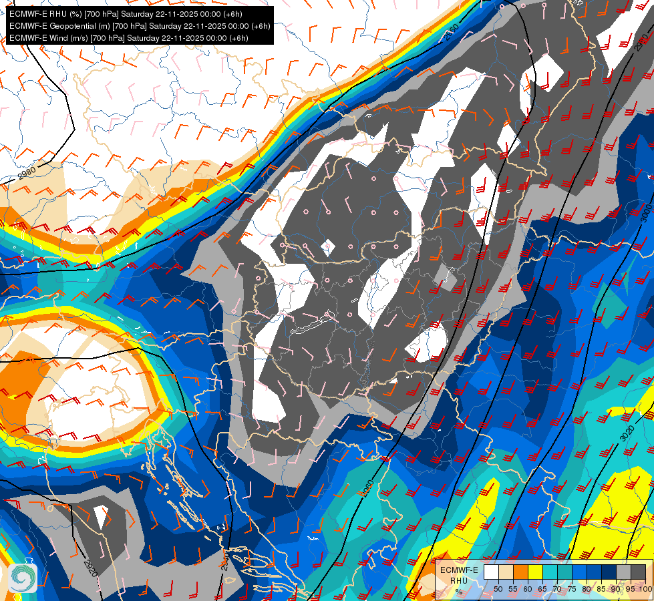Click the 3000 geopotential contour label
Viewport: 654px width, 601px height.
pos(646,213)
